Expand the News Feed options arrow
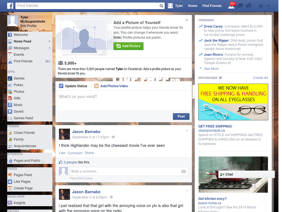282x212 pixels. click(49, 41)
